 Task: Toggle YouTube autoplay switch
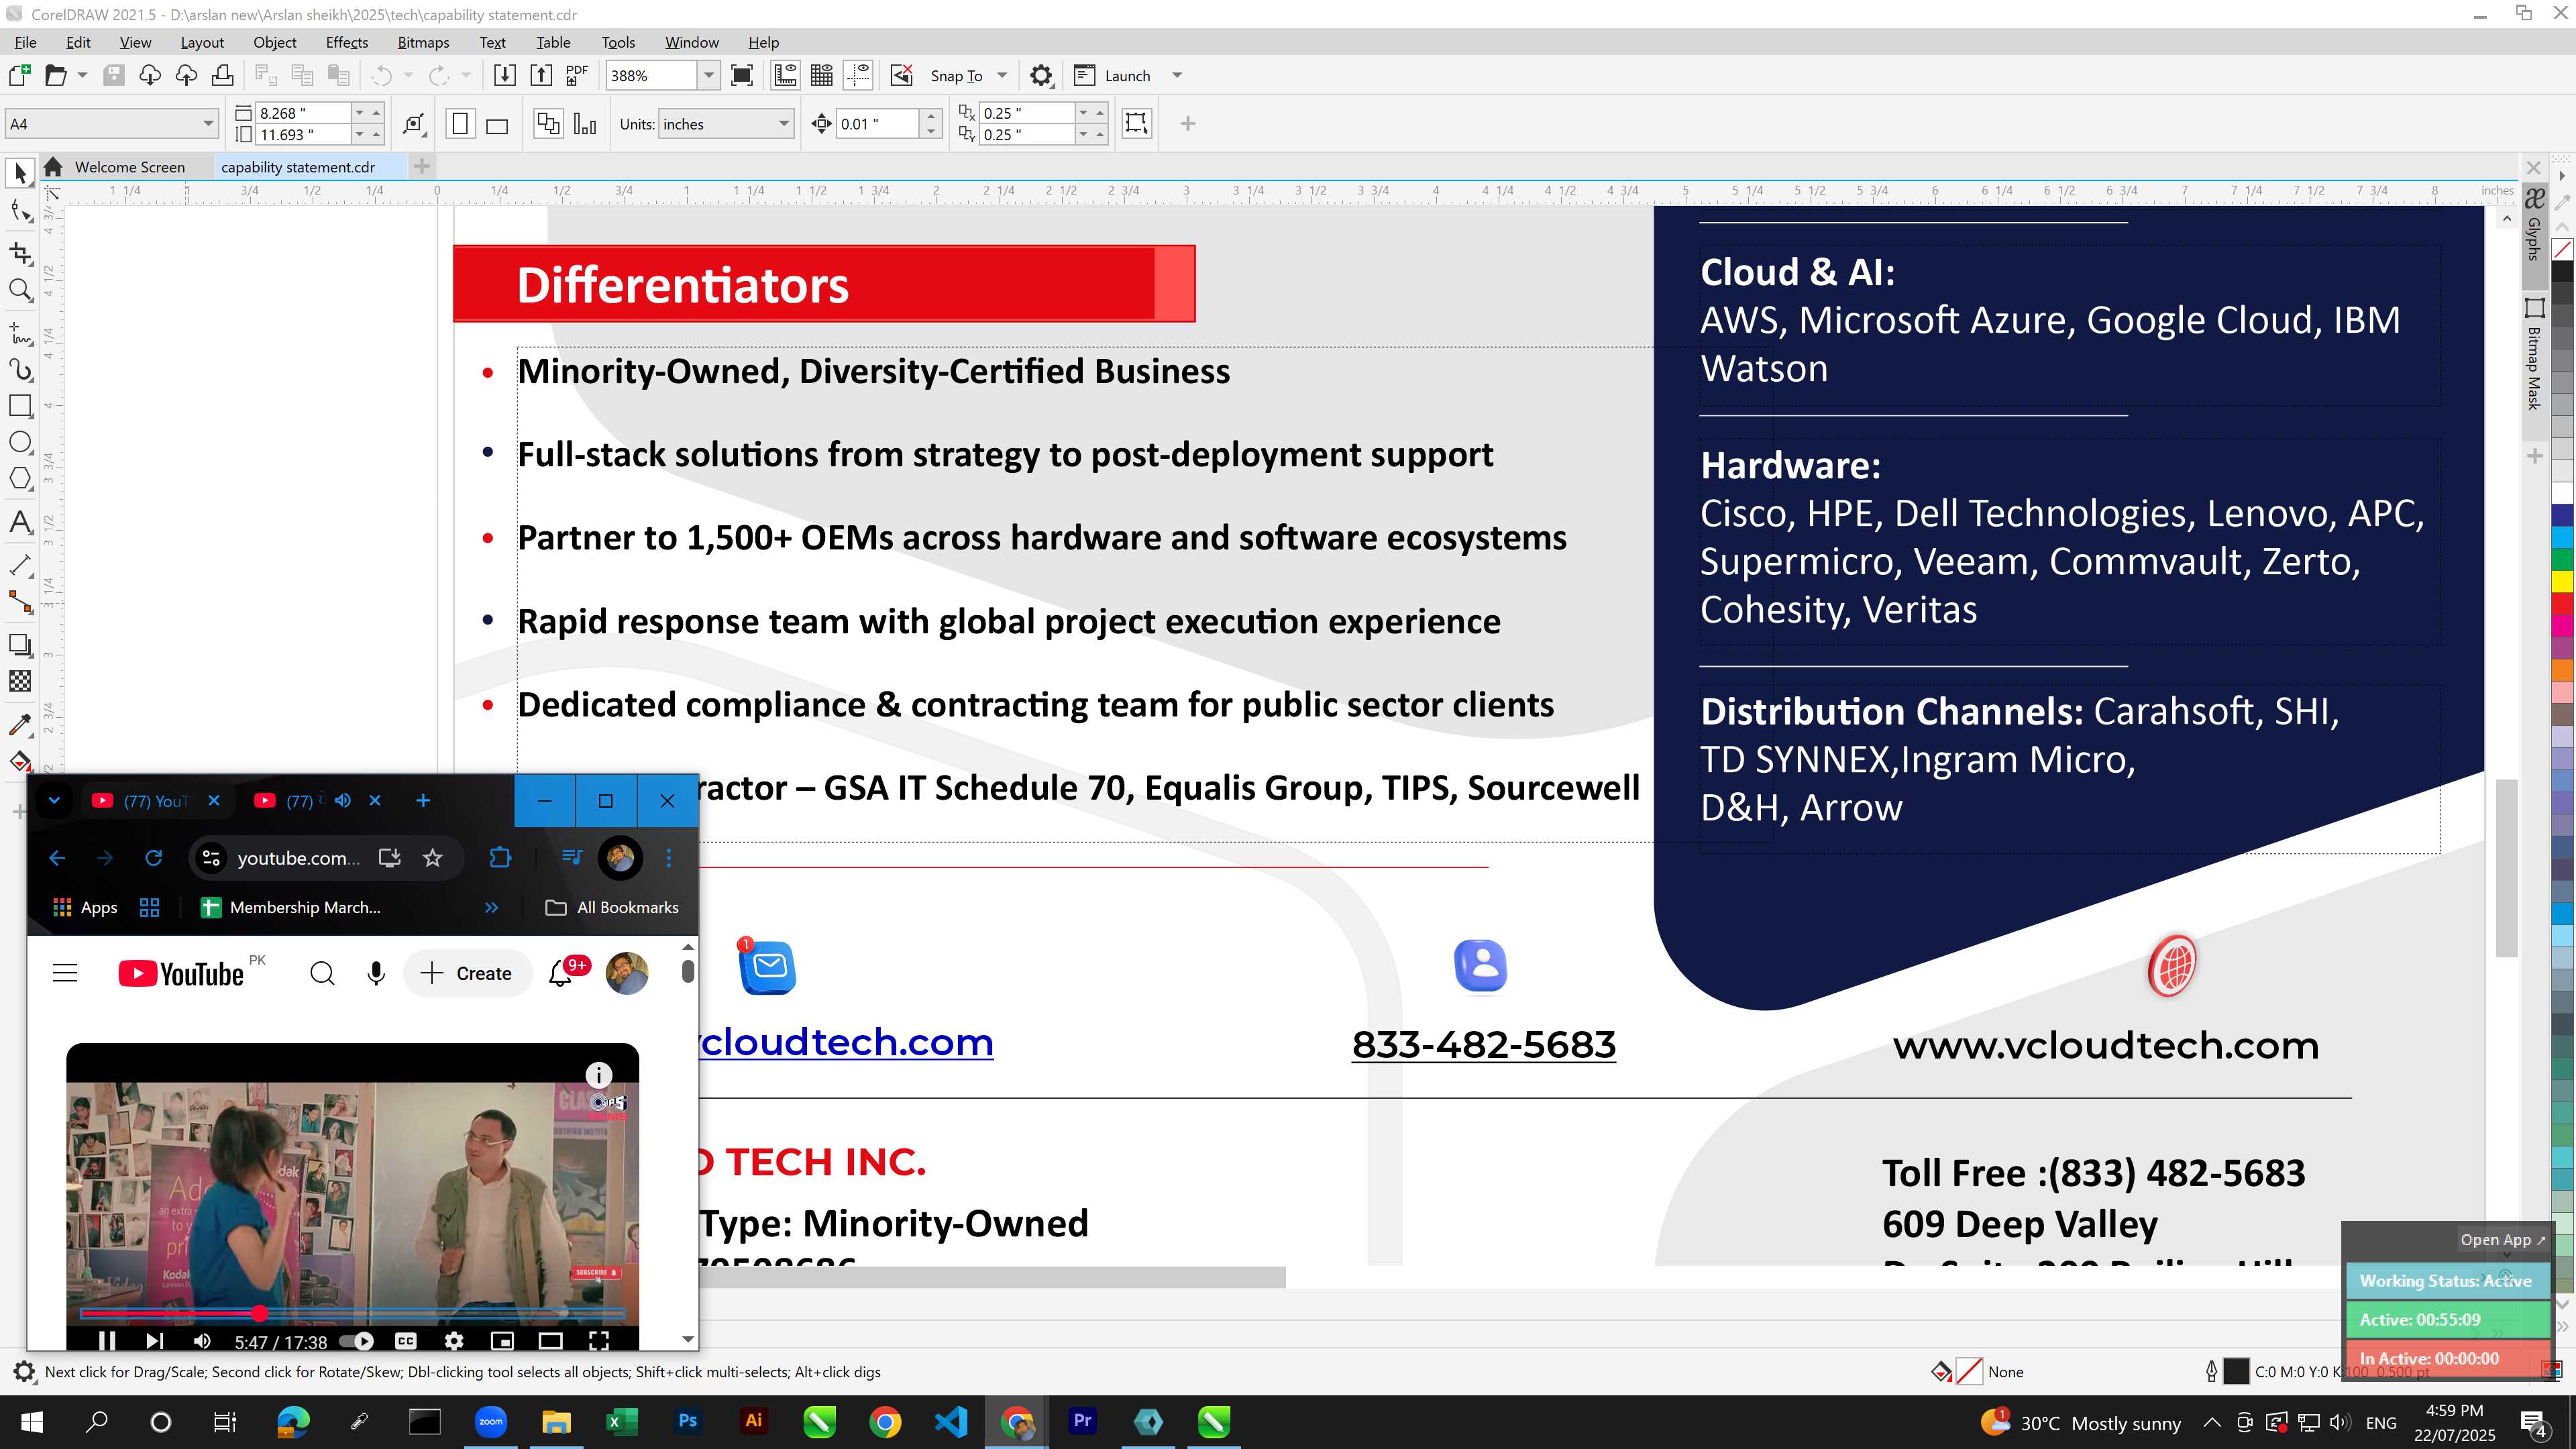pyautogui.click(x=356, y=1341)
